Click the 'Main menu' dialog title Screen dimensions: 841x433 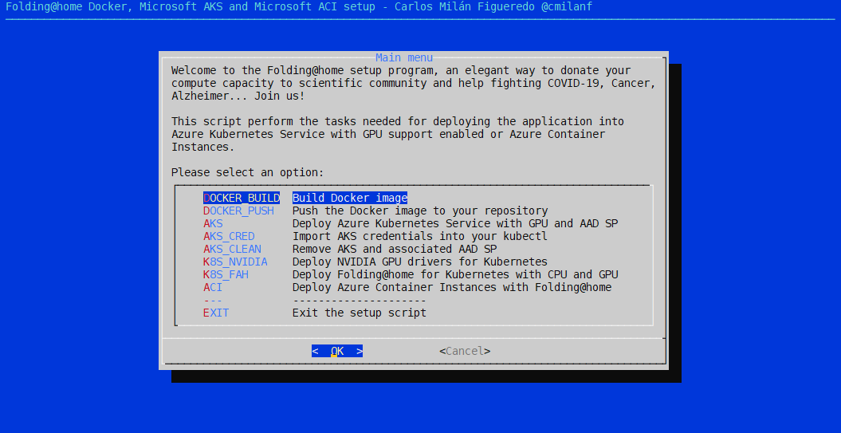(404, 57)
